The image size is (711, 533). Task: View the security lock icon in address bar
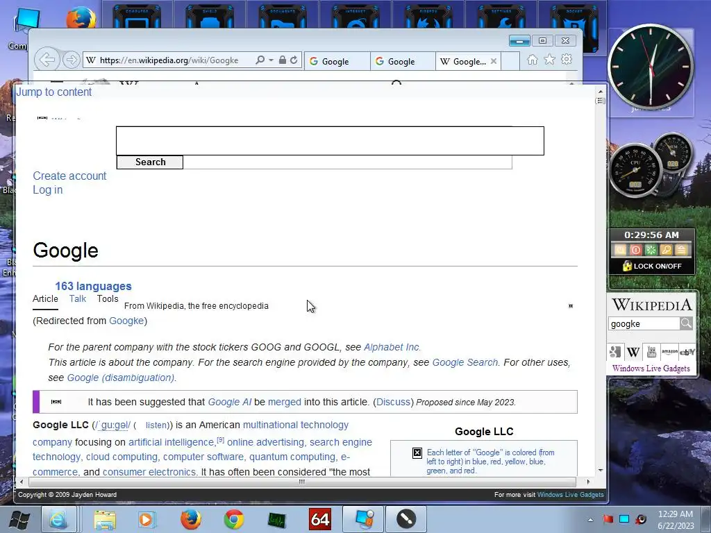[282, 60]
